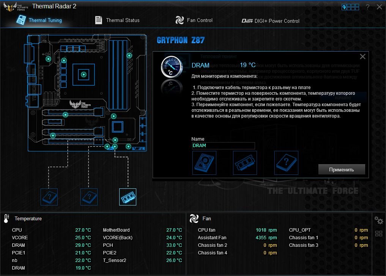
Task: Choose the unknown device icon in dialog
Action: tap(286, 163)
